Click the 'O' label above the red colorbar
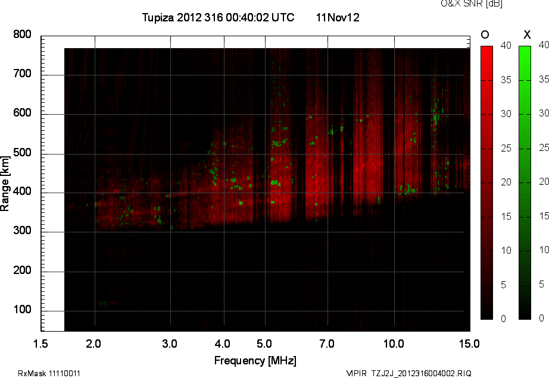 pos(485,34)
